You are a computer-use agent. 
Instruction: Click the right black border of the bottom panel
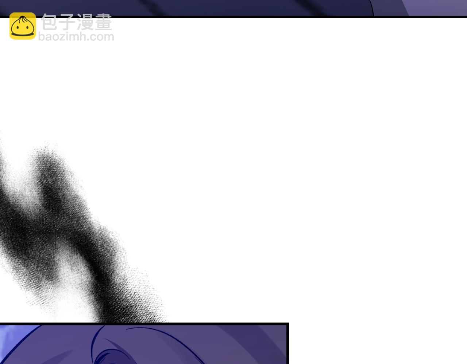287,344
